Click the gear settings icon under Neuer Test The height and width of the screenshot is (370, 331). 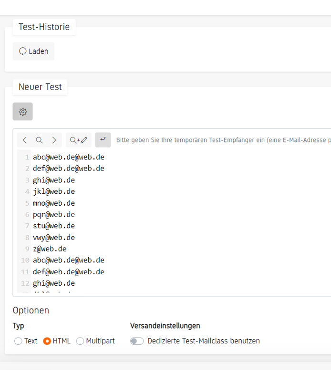click(x=22, y=111)
